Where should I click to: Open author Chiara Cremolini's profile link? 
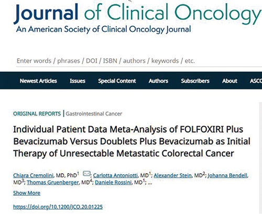(x=33, y=175)
